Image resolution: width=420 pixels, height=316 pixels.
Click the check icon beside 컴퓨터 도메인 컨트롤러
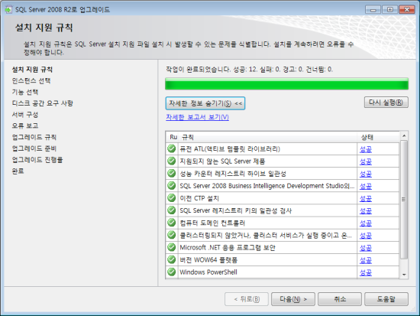pos(171,223)
